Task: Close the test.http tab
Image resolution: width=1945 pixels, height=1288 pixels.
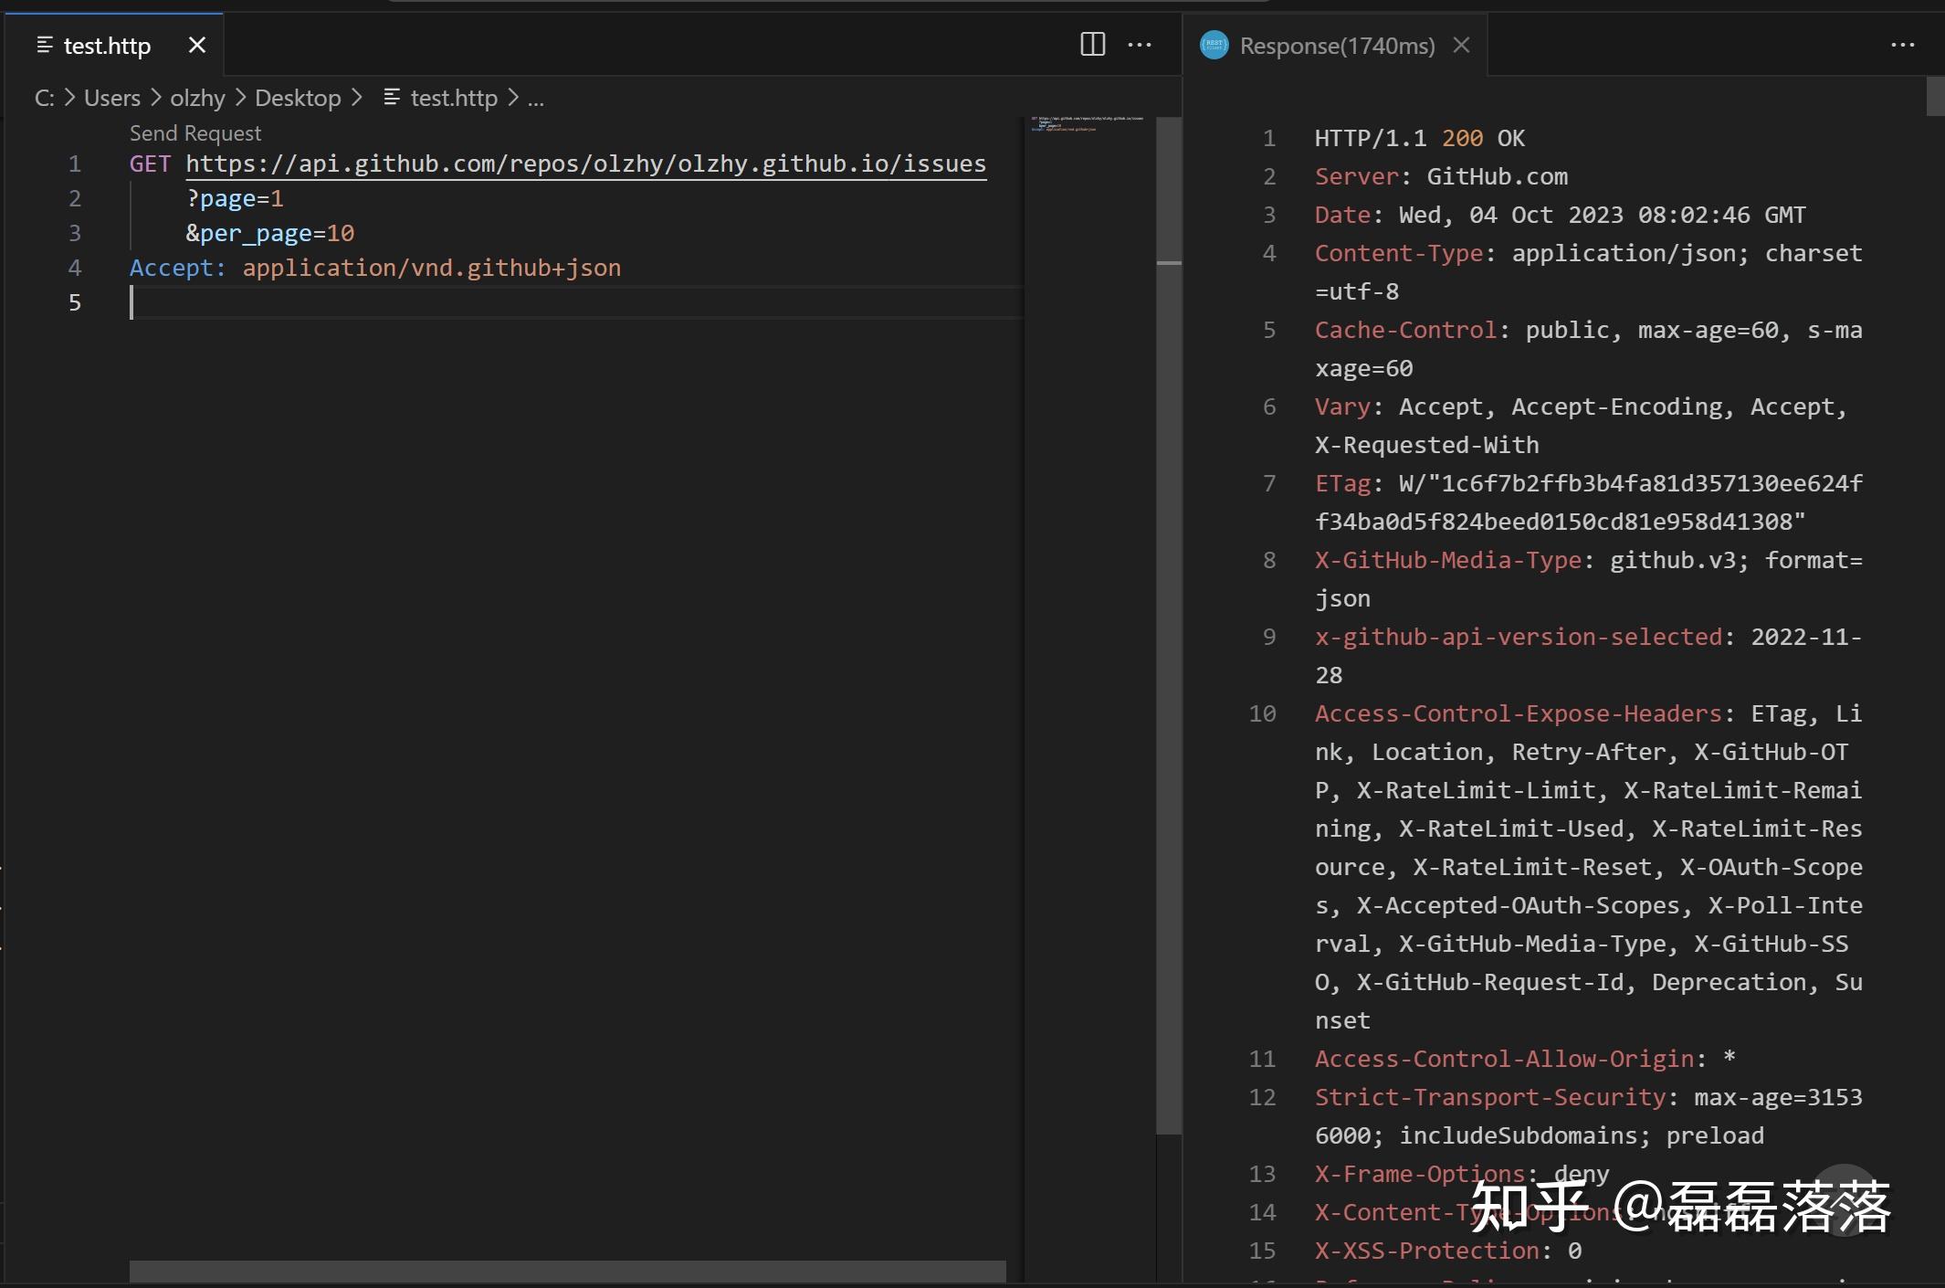Action: pyautogui.click(x=197, y=45)
